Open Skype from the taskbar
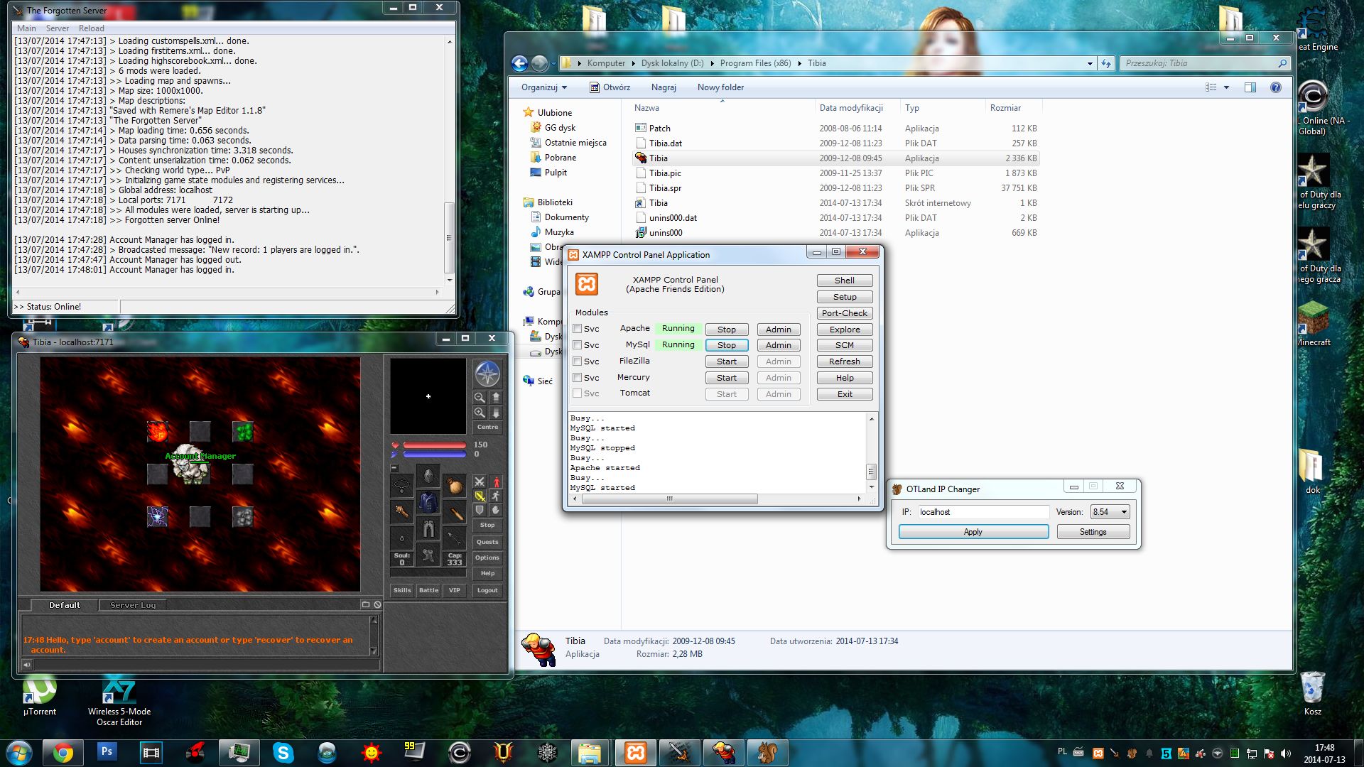This screenshot has width=1364, height=767. 283,753
